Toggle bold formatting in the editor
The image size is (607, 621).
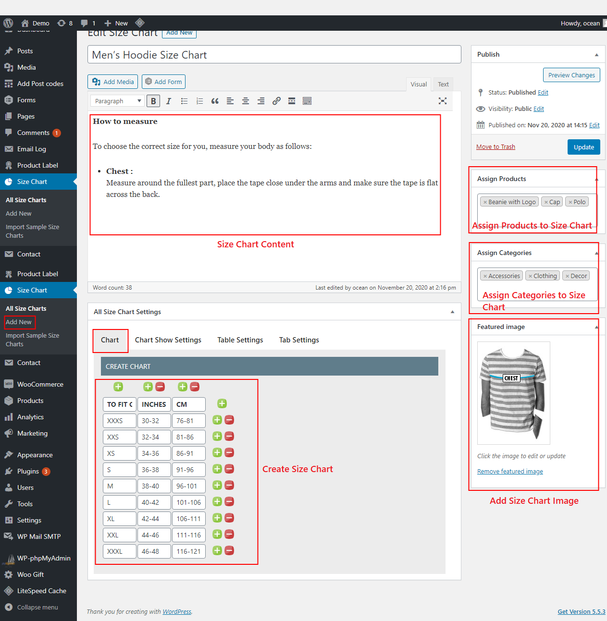click(x=153, y=101)
